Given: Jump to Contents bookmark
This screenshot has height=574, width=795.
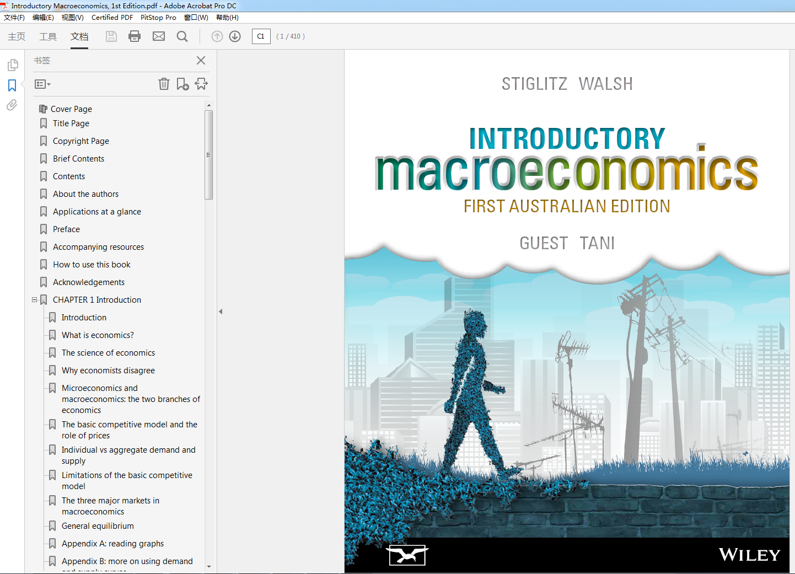Looking at the screenshot, I should 69,176.
